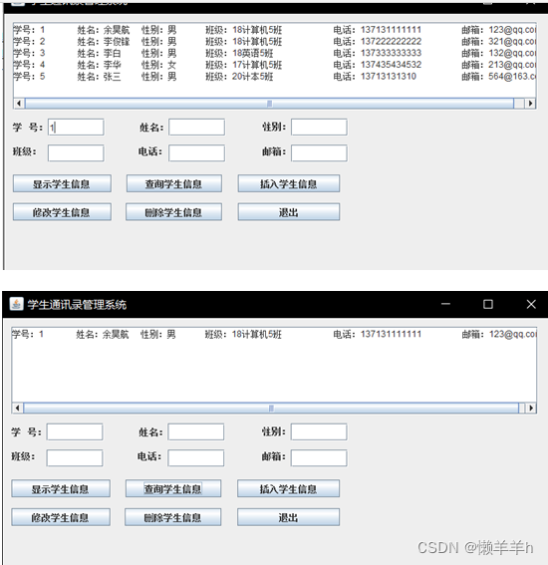Click 显示学生信息 button in lower window
The height and width of the screenshot is (565, 548).
(61, 488)
